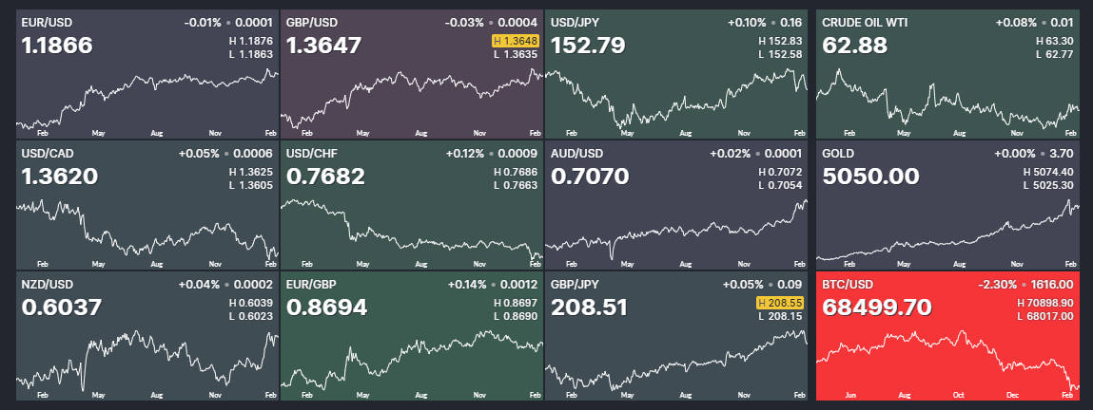Select the USD/CHF price 0.7682
This screenshot has width=1093, height=410.
(326, 176)
